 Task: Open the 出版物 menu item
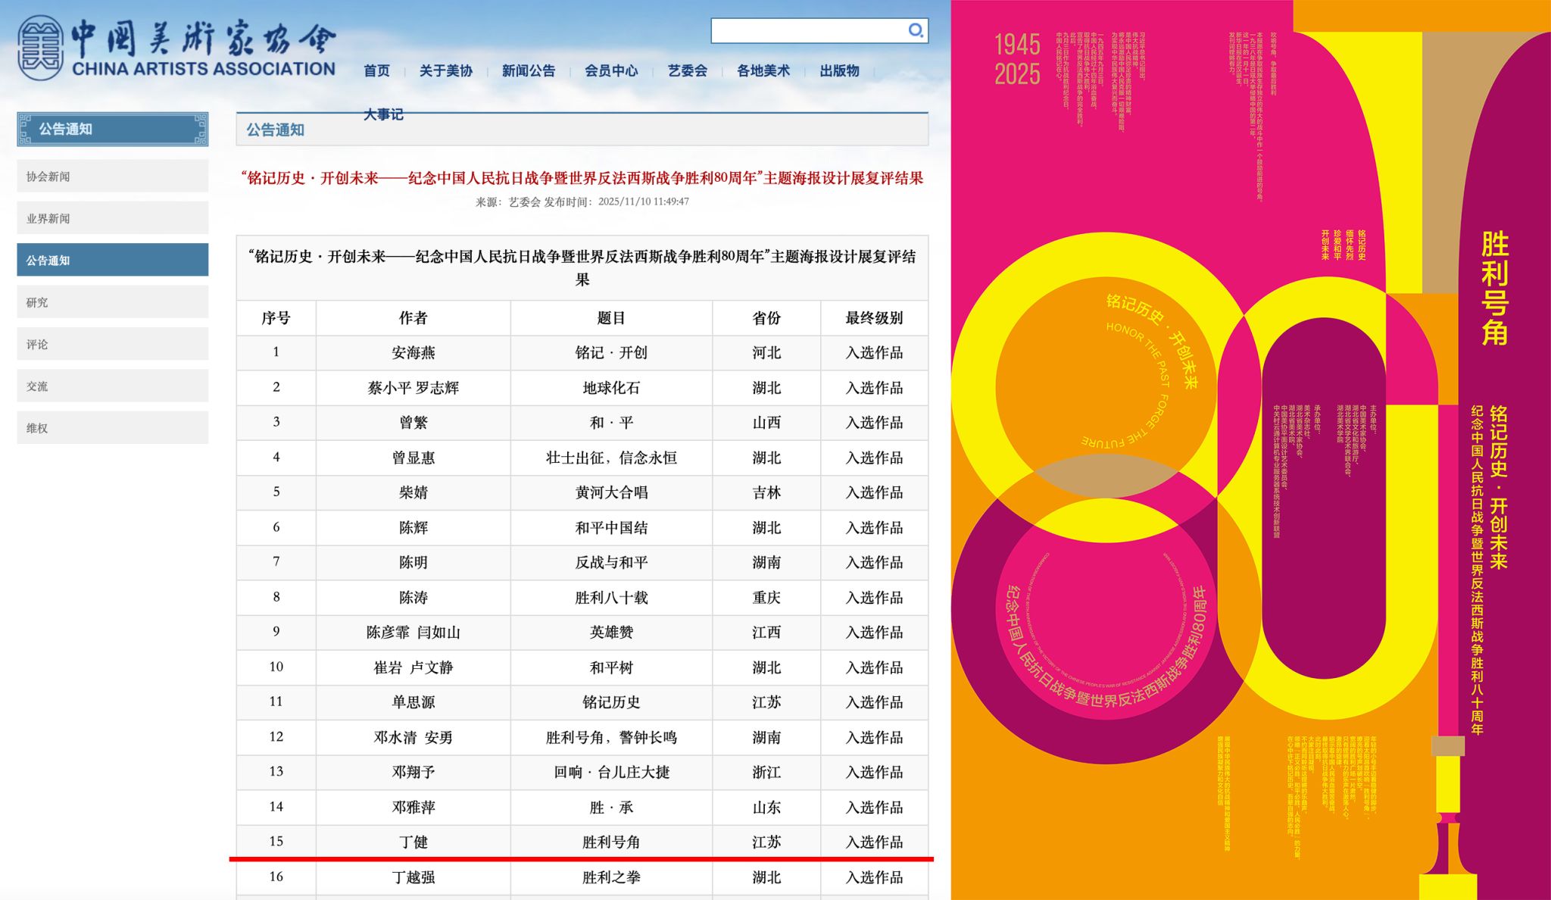tap(839, 70)
